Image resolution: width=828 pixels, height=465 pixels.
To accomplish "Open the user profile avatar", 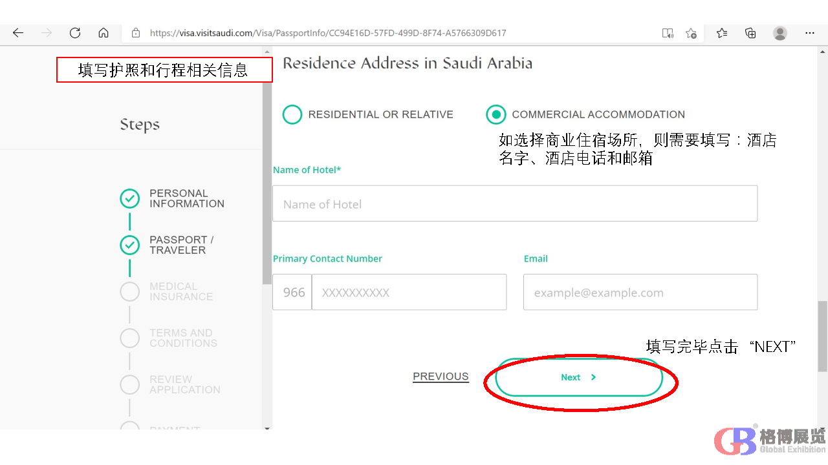I will pyautogui.click(x=780, y=33).
